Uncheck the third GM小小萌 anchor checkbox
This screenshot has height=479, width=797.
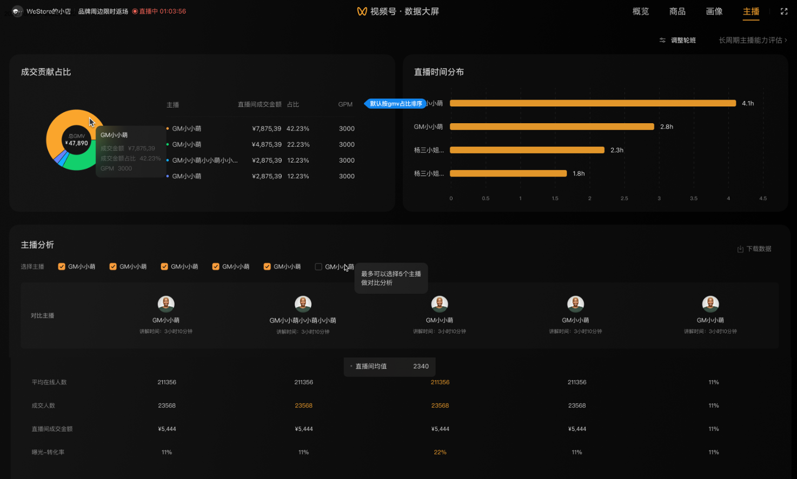click(164, 267)
